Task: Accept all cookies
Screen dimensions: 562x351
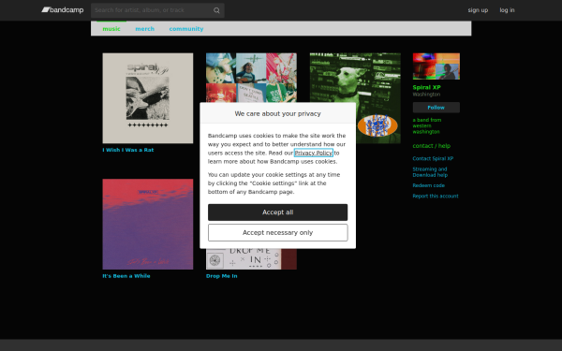Action: pyautogui.click(x=278, y=212)
